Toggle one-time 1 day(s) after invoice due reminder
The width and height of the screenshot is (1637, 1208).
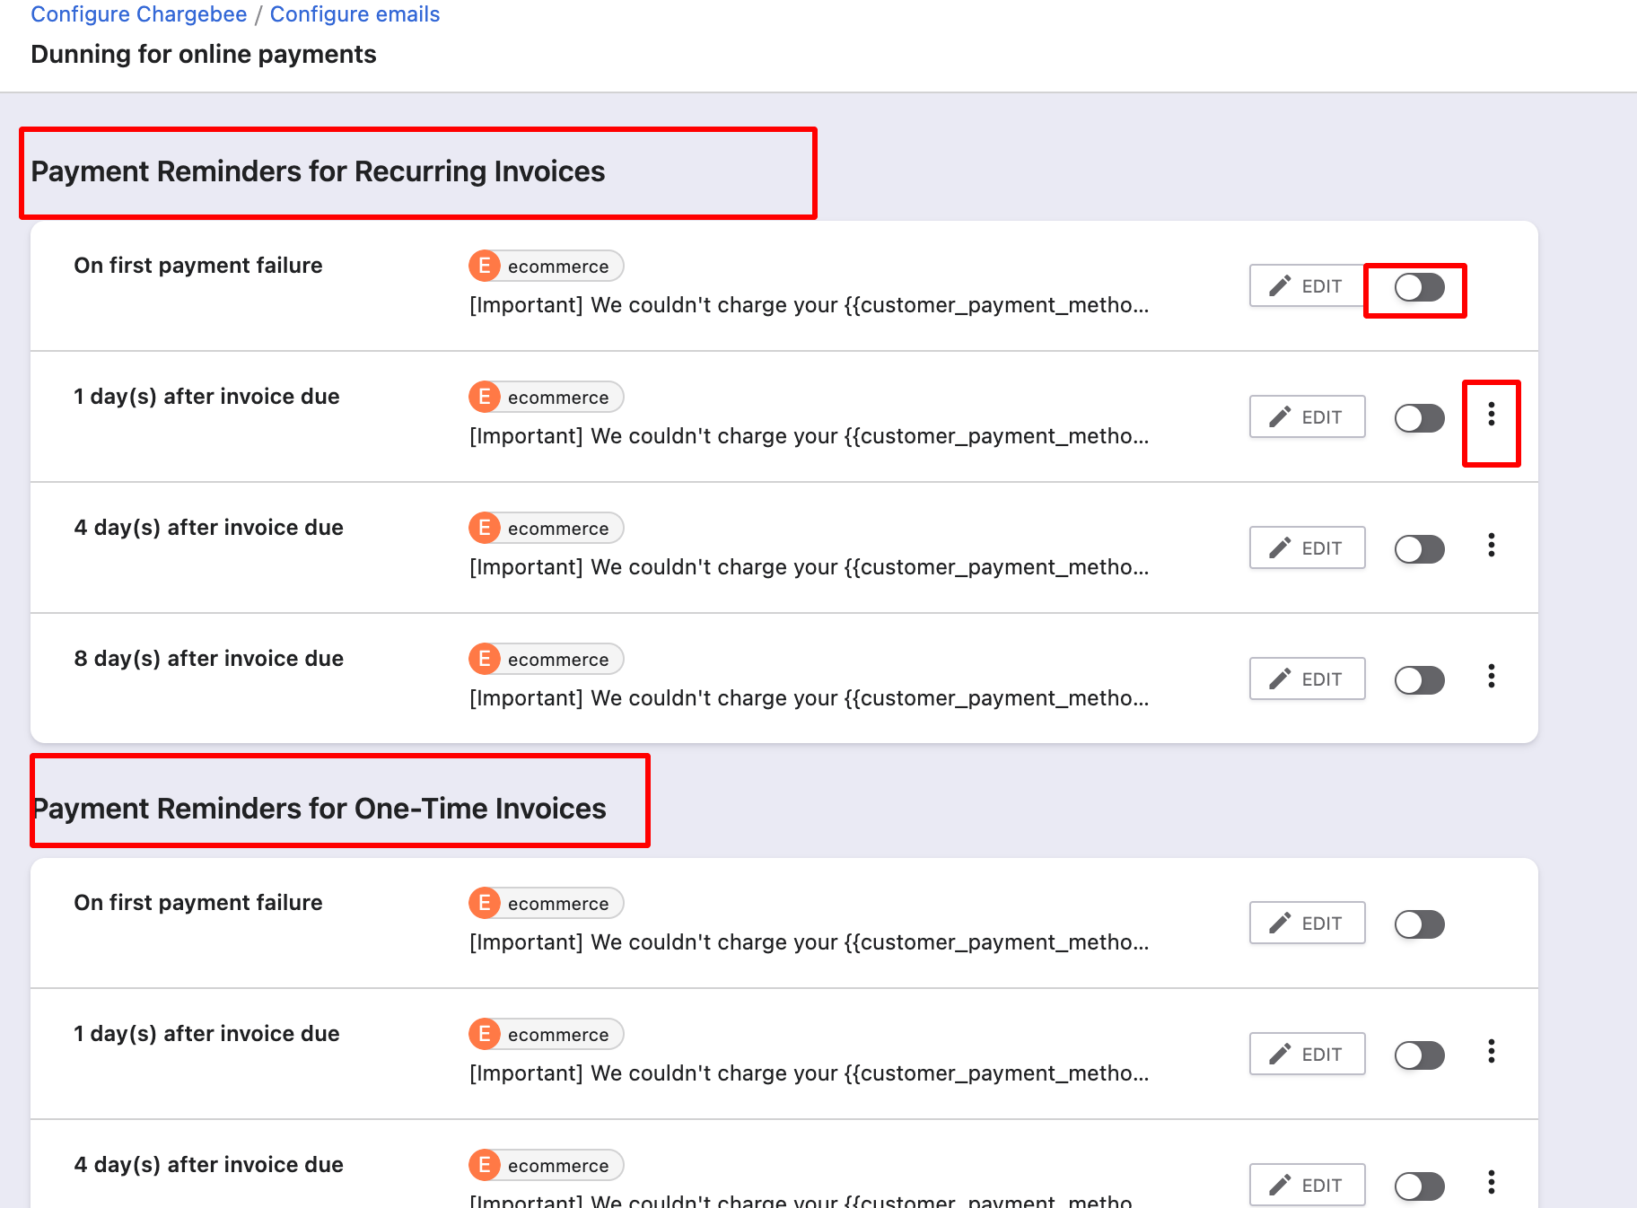point(1419,1055)
